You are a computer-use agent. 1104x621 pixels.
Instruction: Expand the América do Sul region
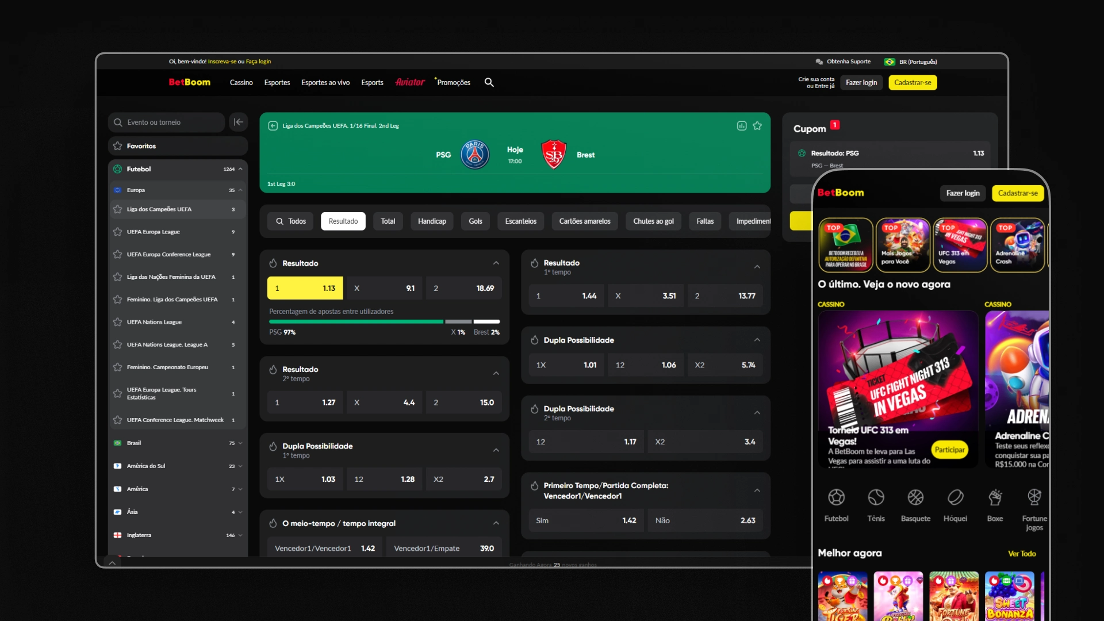click(240, 466)
